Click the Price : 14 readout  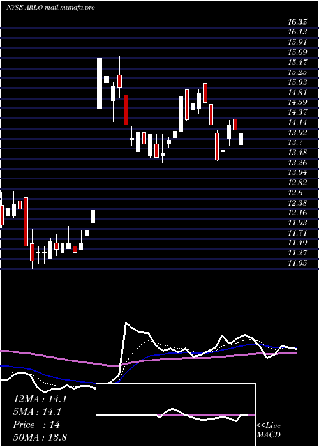pos(36,425)
